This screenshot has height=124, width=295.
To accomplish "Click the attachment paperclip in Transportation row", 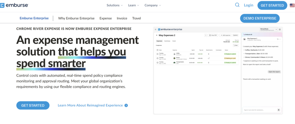I will (209, 63).
